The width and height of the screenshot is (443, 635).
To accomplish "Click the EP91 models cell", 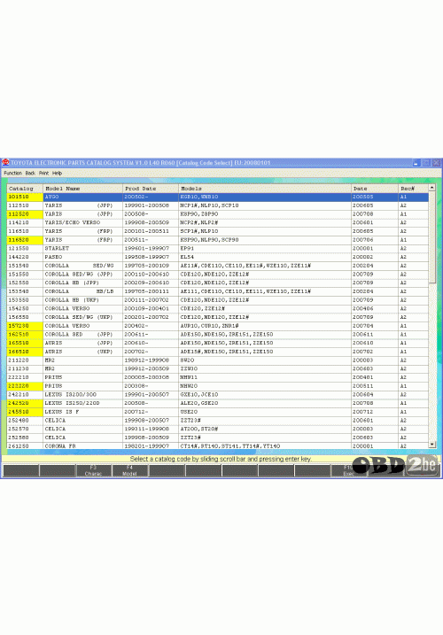I will 265,248.
